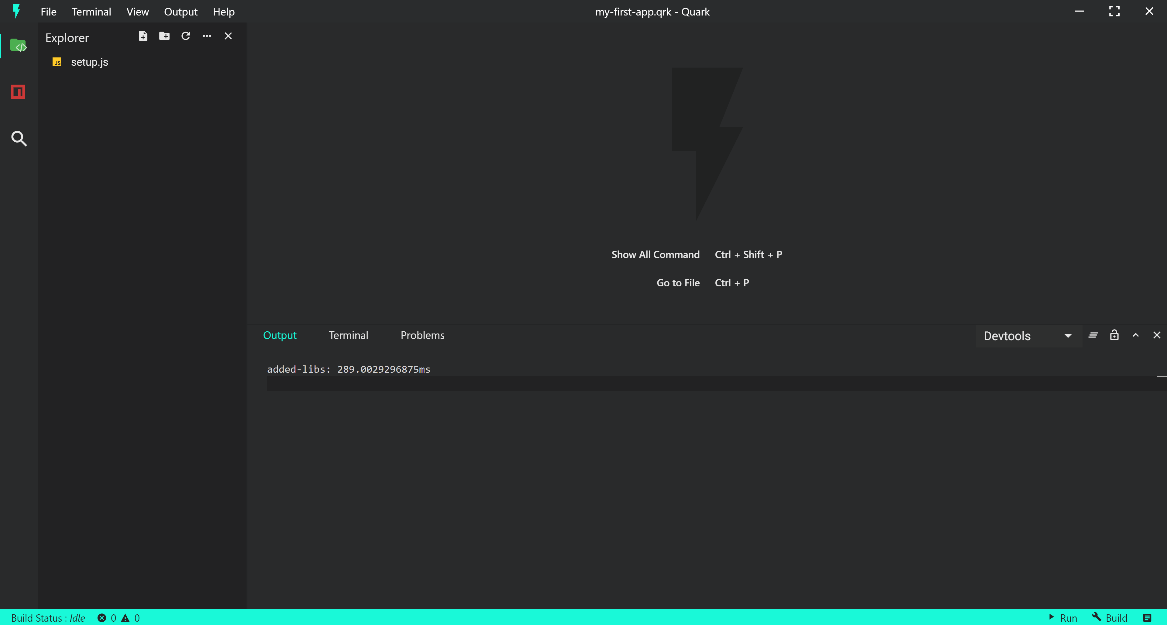Maximize the bottom panel with chevron

[1136, 335]
